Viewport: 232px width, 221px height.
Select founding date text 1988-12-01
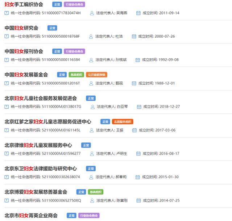[x=165, y=83]
